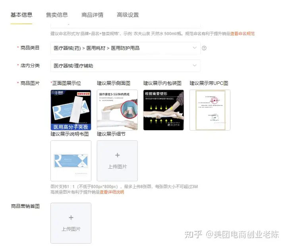The image size is (286, 246).
Task: Select the UPC certificate image thumbnail
Action: click(x=210, y=110)
